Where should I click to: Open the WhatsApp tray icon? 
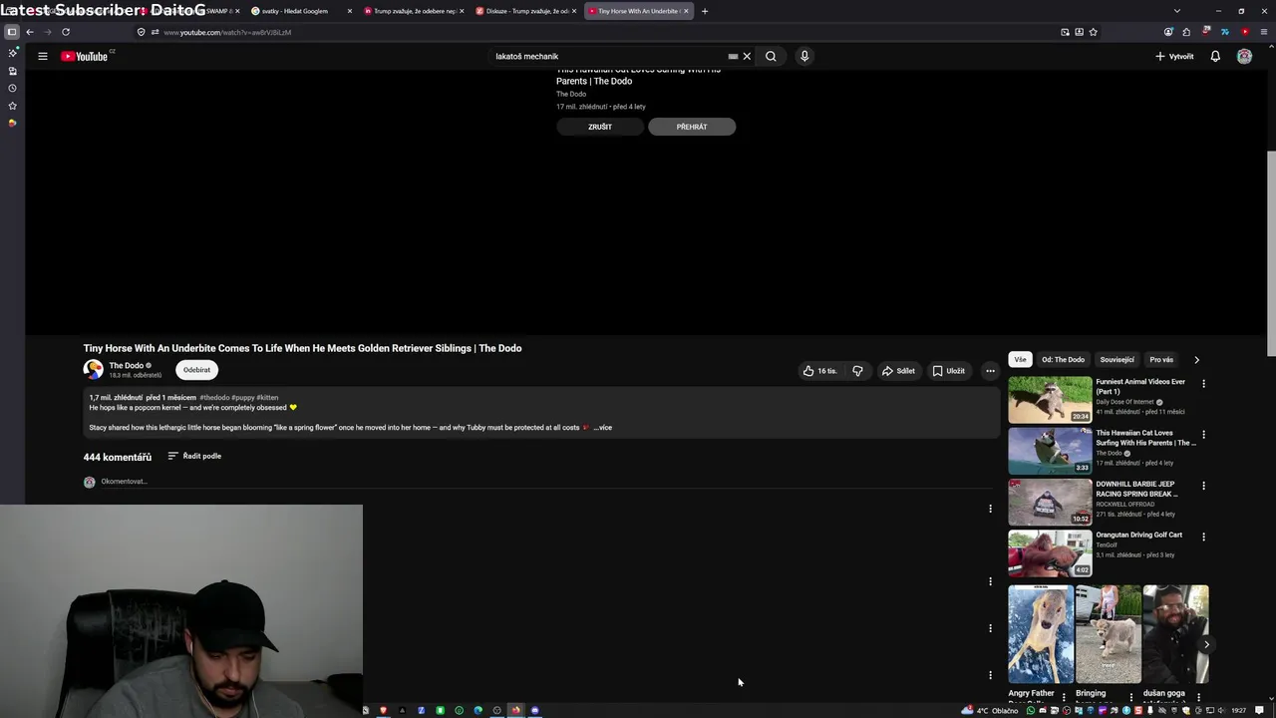pyautogui.click(x=1031, y=710)
